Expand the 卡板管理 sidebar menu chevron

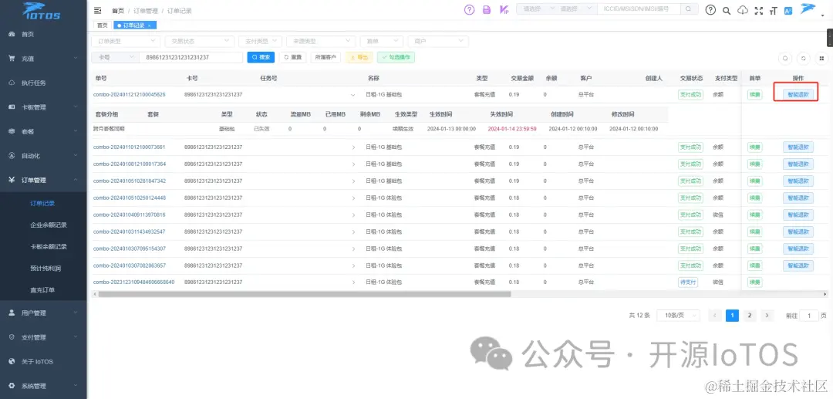(76, 107)
